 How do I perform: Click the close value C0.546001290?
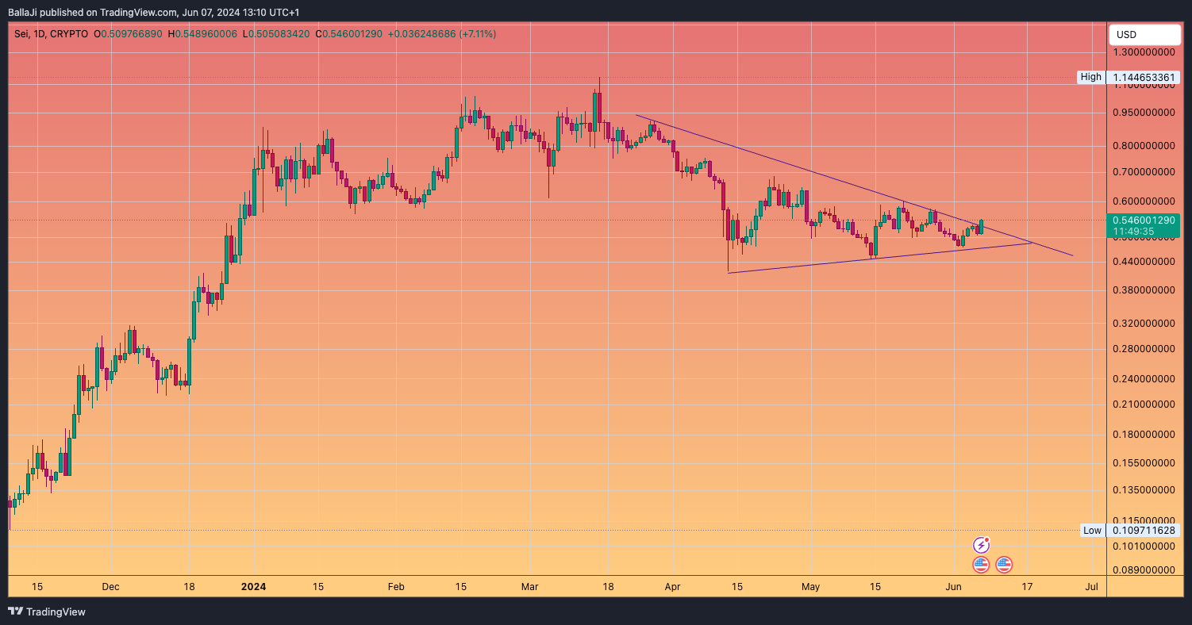pyautogui.click(x=349, y=34)
